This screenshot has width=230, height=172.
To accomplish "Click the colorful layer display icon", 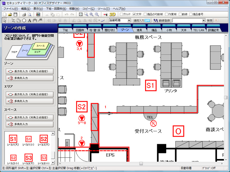I will click(38, 14).
